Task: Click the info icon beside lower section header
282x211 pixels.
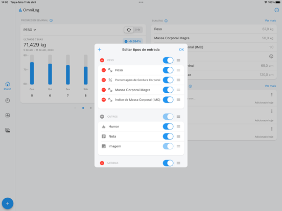Action: click(190, 86)
